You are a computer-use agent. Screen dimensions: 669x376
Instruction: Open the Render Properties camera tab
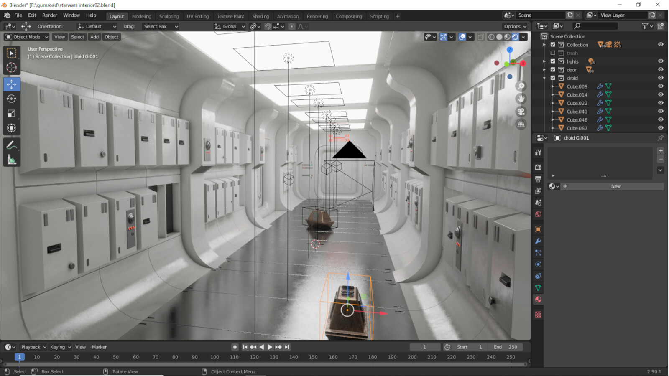(x=539, y=167)
